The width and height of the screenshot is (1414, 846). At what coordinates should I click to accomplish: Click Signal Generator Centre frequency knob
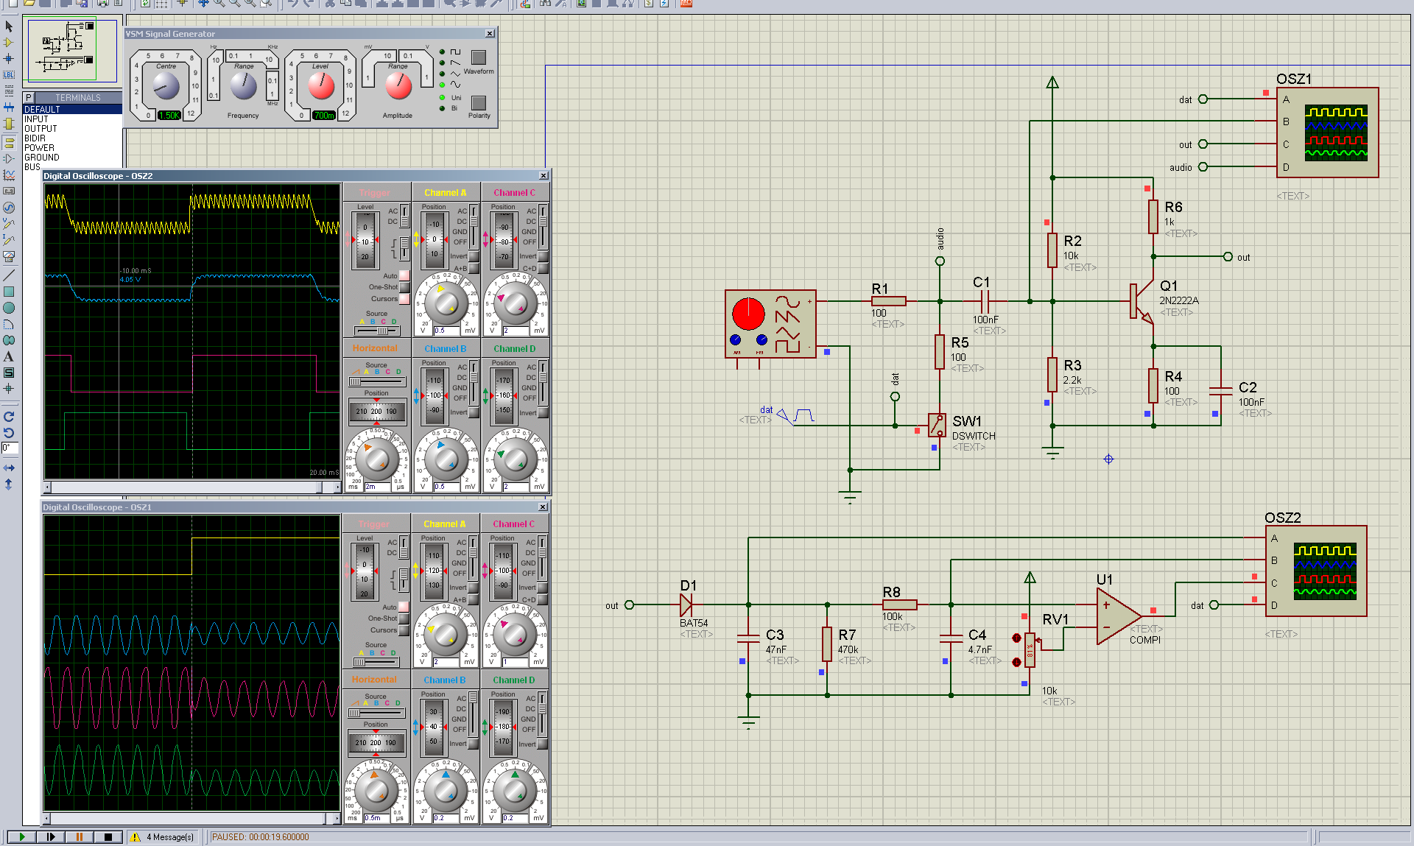pos(166,86)
